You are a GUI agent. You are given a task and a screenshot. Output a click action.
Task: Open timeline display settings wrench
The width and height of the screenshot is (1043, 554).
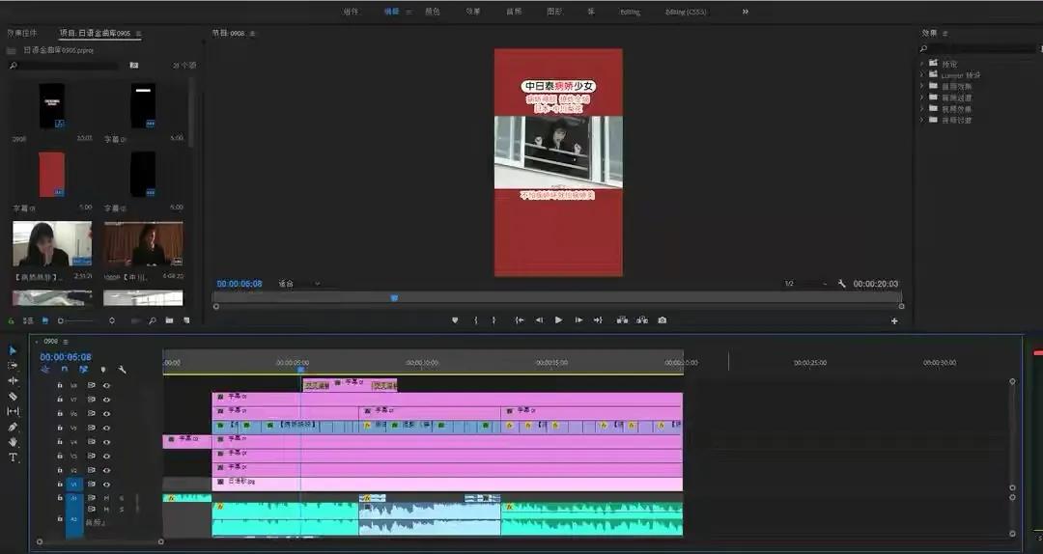click(x=123, y=370)
